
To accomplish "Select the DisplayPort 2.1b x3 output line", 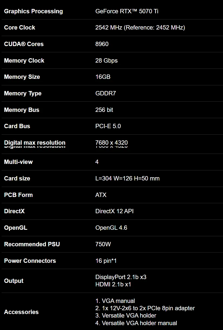I will tap(121, 277).
